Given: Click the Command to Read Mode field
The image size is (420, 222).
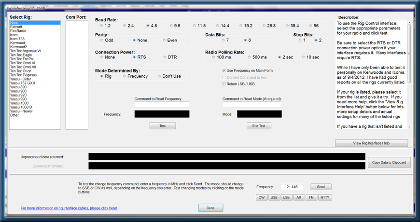Looking at the screenshot, I should (252, 105).
